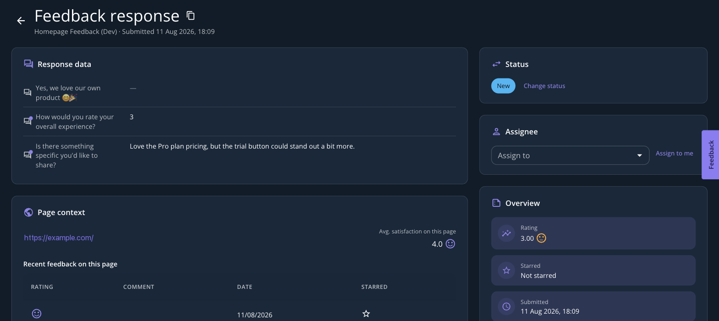
Task: Click the Assignee person icon
Action: click(496, 132)
